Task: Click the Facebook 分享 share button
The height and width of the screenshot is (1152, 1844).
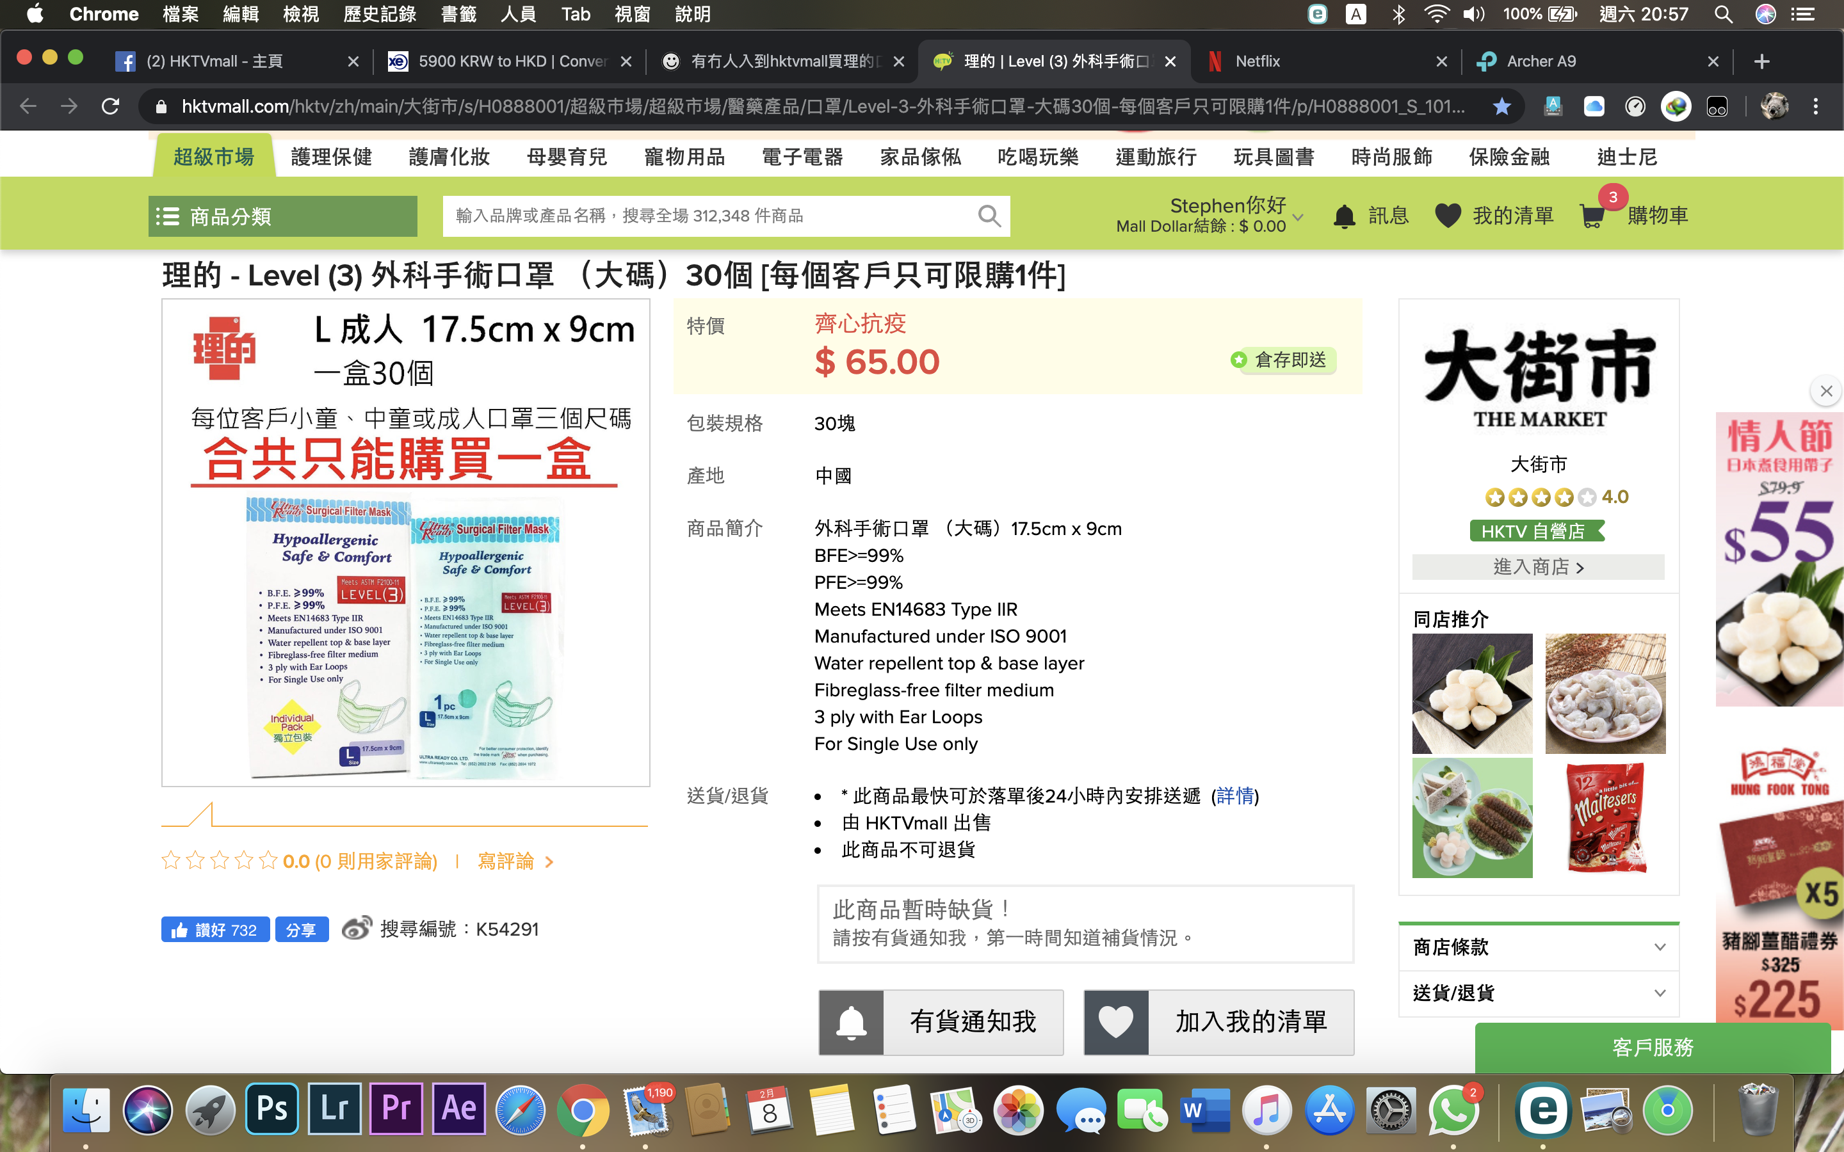Action: tap(302, 929)
